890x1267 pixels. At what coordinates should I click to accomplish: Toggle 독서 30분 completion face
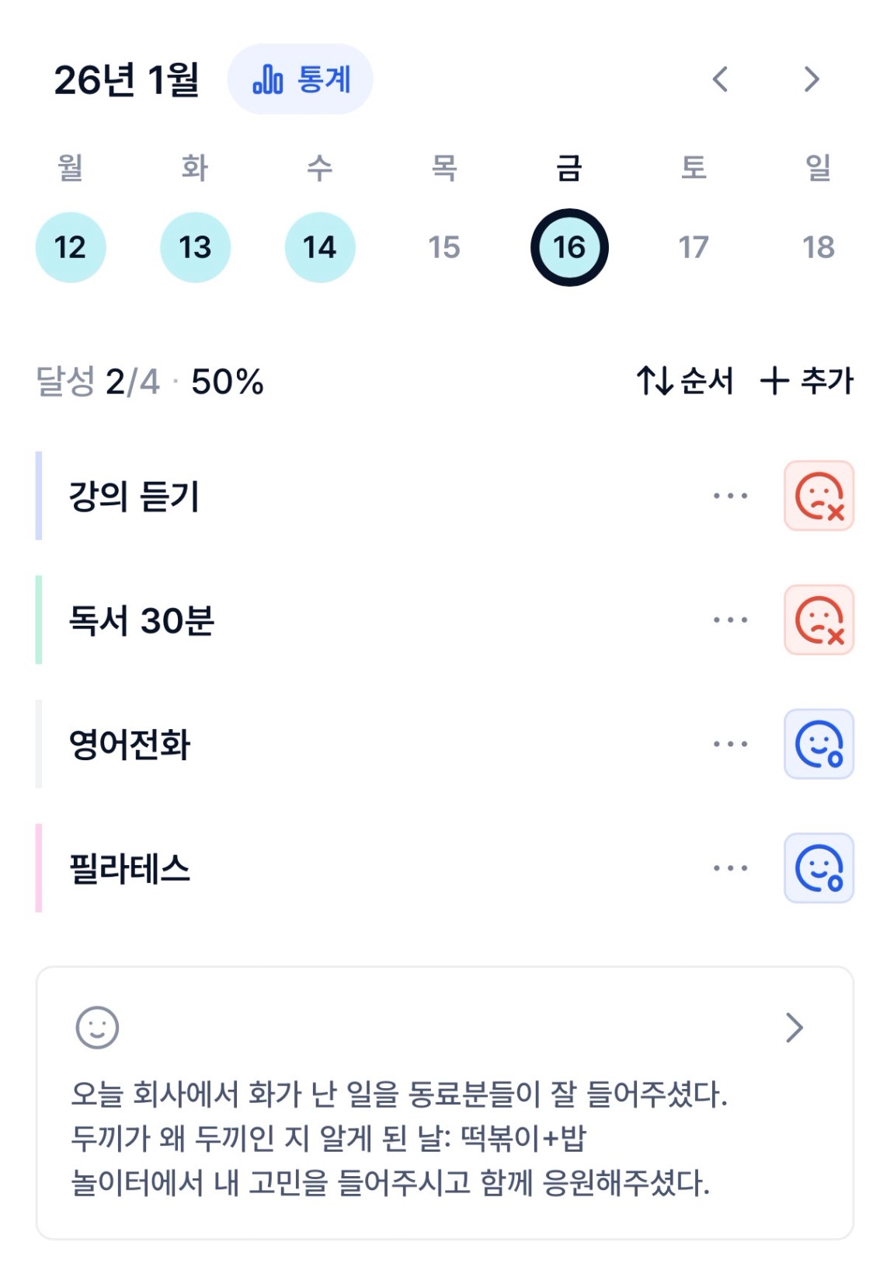(819, 620)
